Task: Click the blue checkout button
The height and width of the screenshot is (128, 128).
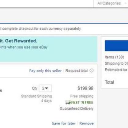Action: (116, 46)
